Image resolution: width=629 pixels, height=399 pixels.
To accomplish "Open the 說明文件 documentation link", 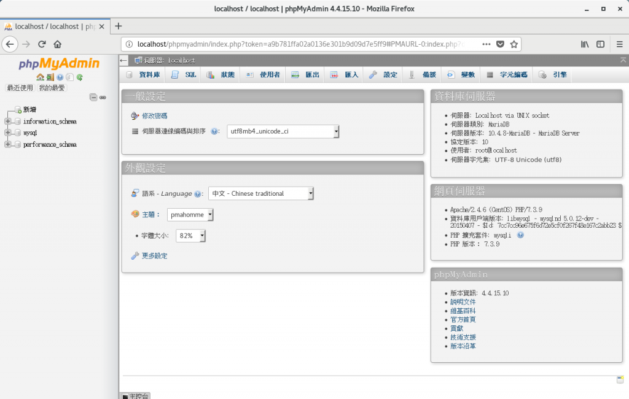I will point(463,302).
